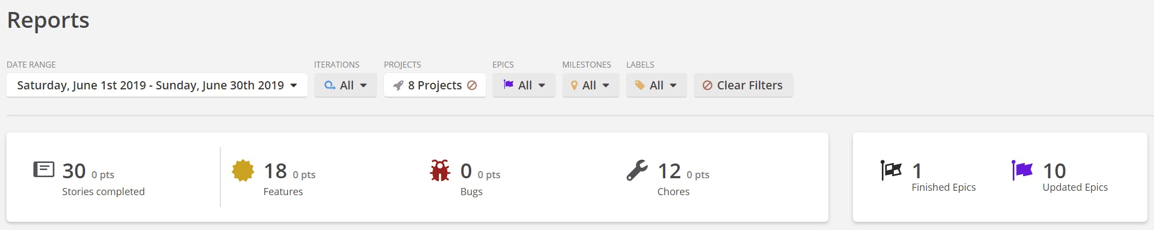This screenshot has height=230, width=1154.
Task: Open the Date Range dropdown
Action: (x=157, y=85)
